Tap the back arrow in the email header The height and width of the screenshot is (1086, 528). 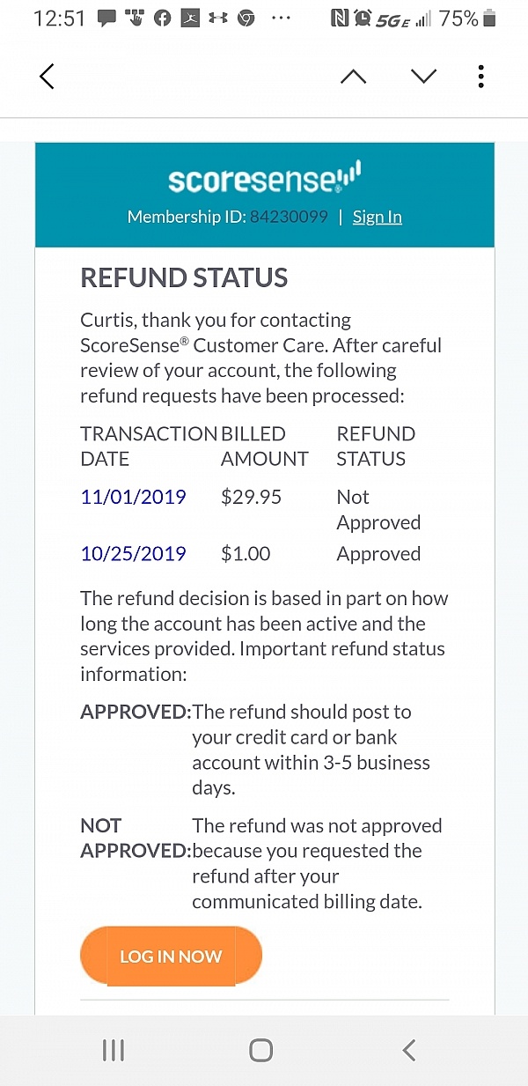coord(48,77)
